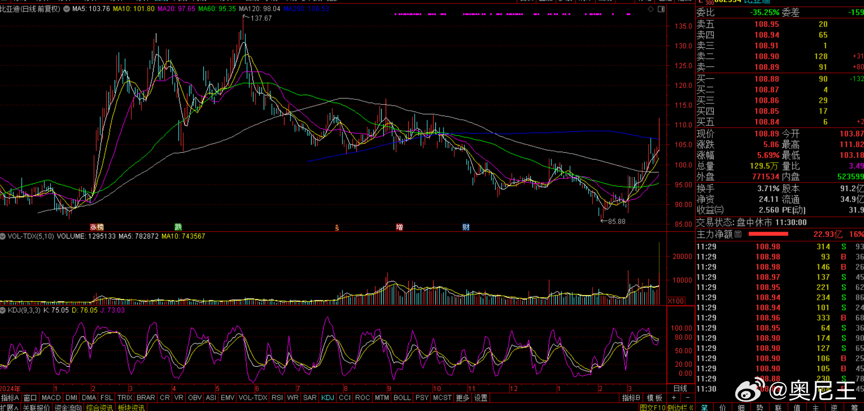Open the 关联报价 tab
864x411 pixels.
[36, 407]
